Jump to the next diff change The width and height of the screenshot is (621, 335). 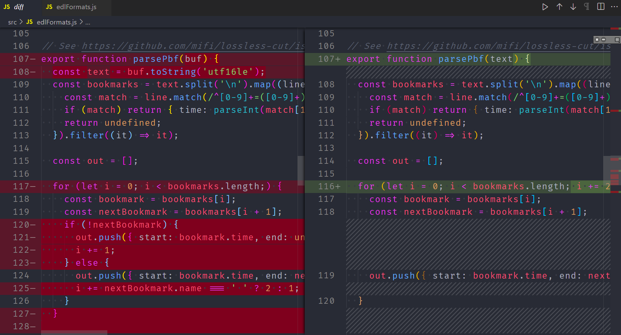tap(573, 6)
